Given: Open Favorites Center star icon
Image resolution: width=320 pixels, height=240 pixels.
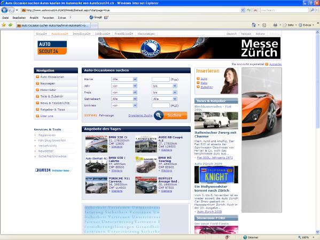Looking at the screenshot, I should click(x=4, y=25).
